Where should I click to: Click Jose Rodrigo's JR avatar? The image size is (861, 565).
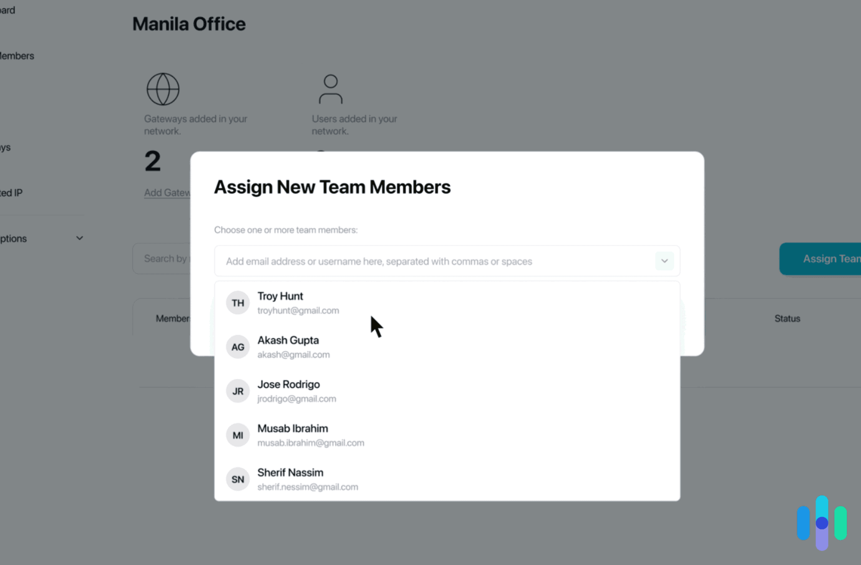pos(237,391)
